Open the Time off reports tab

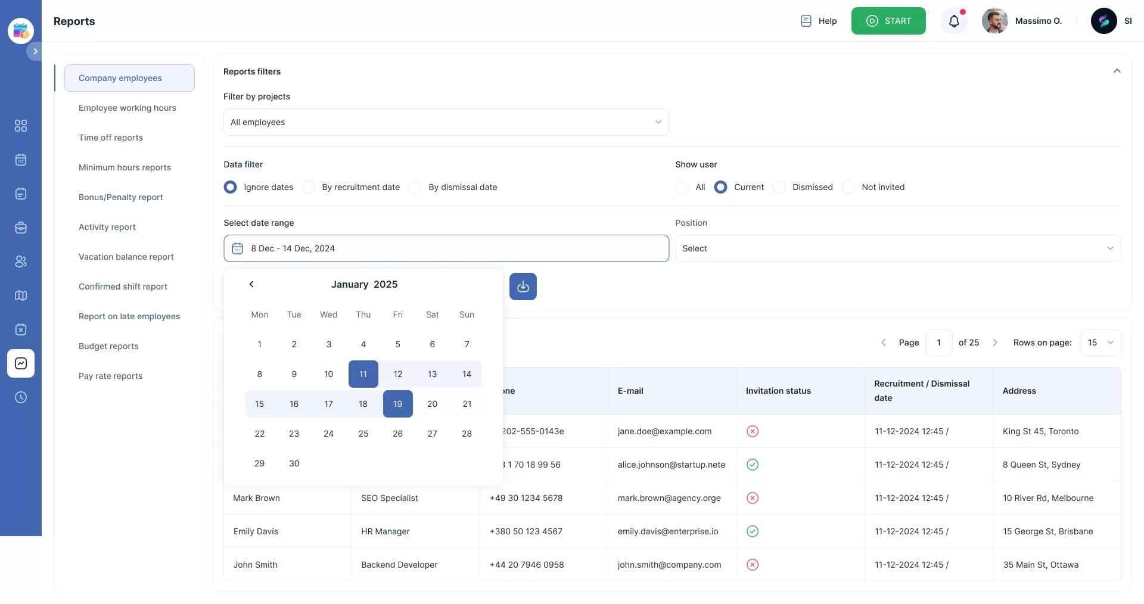tap(111, 138)
